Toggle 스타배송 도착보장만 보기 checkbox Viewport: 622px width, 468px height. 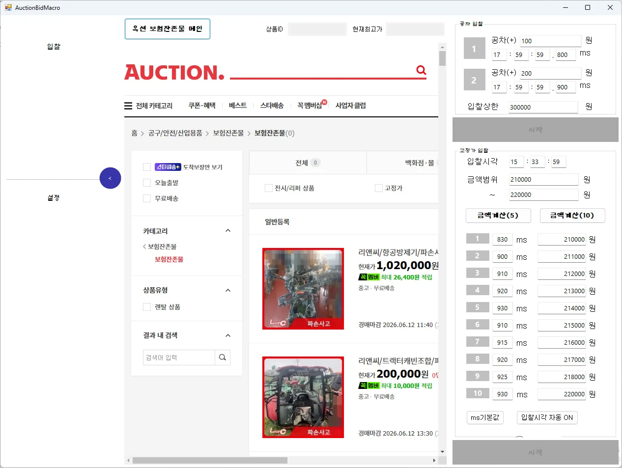coord(146,167)
